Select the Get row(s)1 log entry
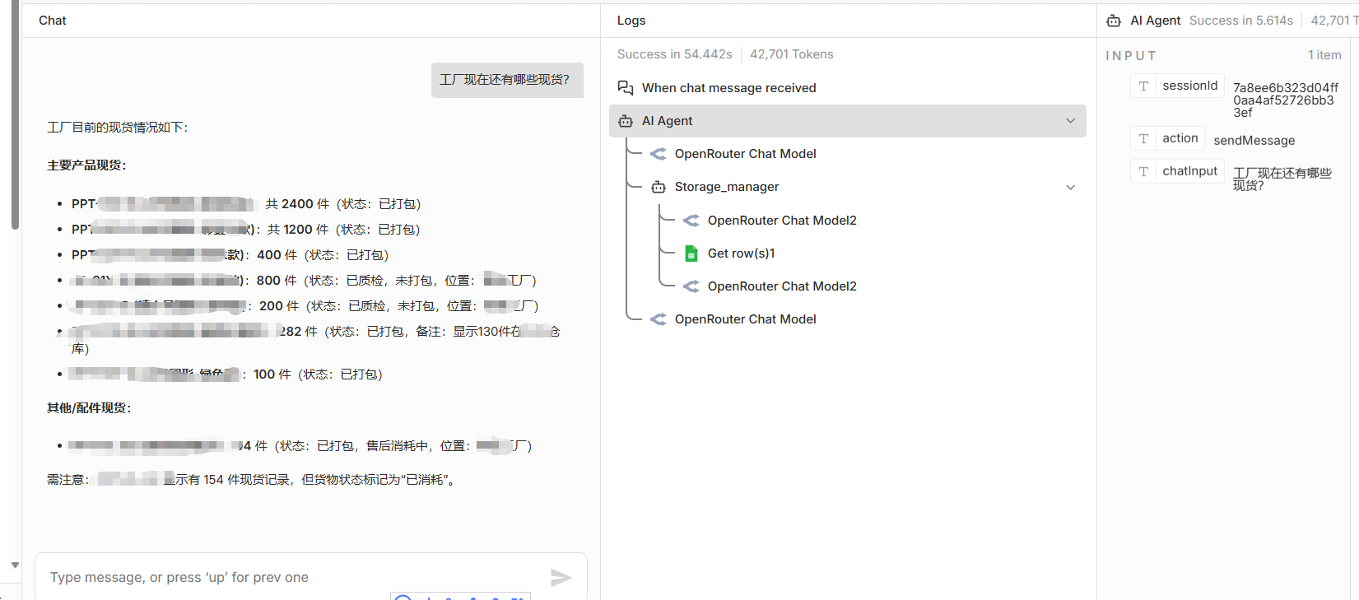The width and height of the screenshot is (1359, 600). point(741,253)
